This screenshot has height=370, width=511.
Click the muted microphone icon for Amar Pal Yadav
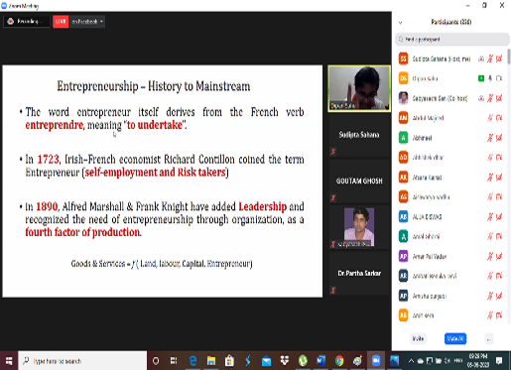(x=490, y=256)
